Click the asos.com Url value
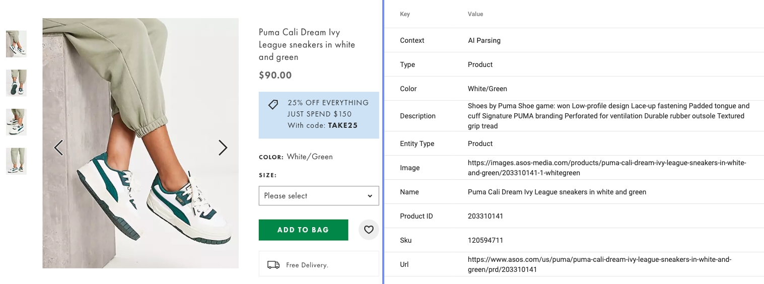This screenshot has width=764, height=284. 599,264
